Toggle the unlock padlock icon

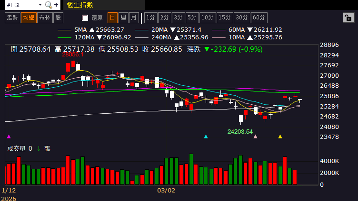[x=348, y=18]
